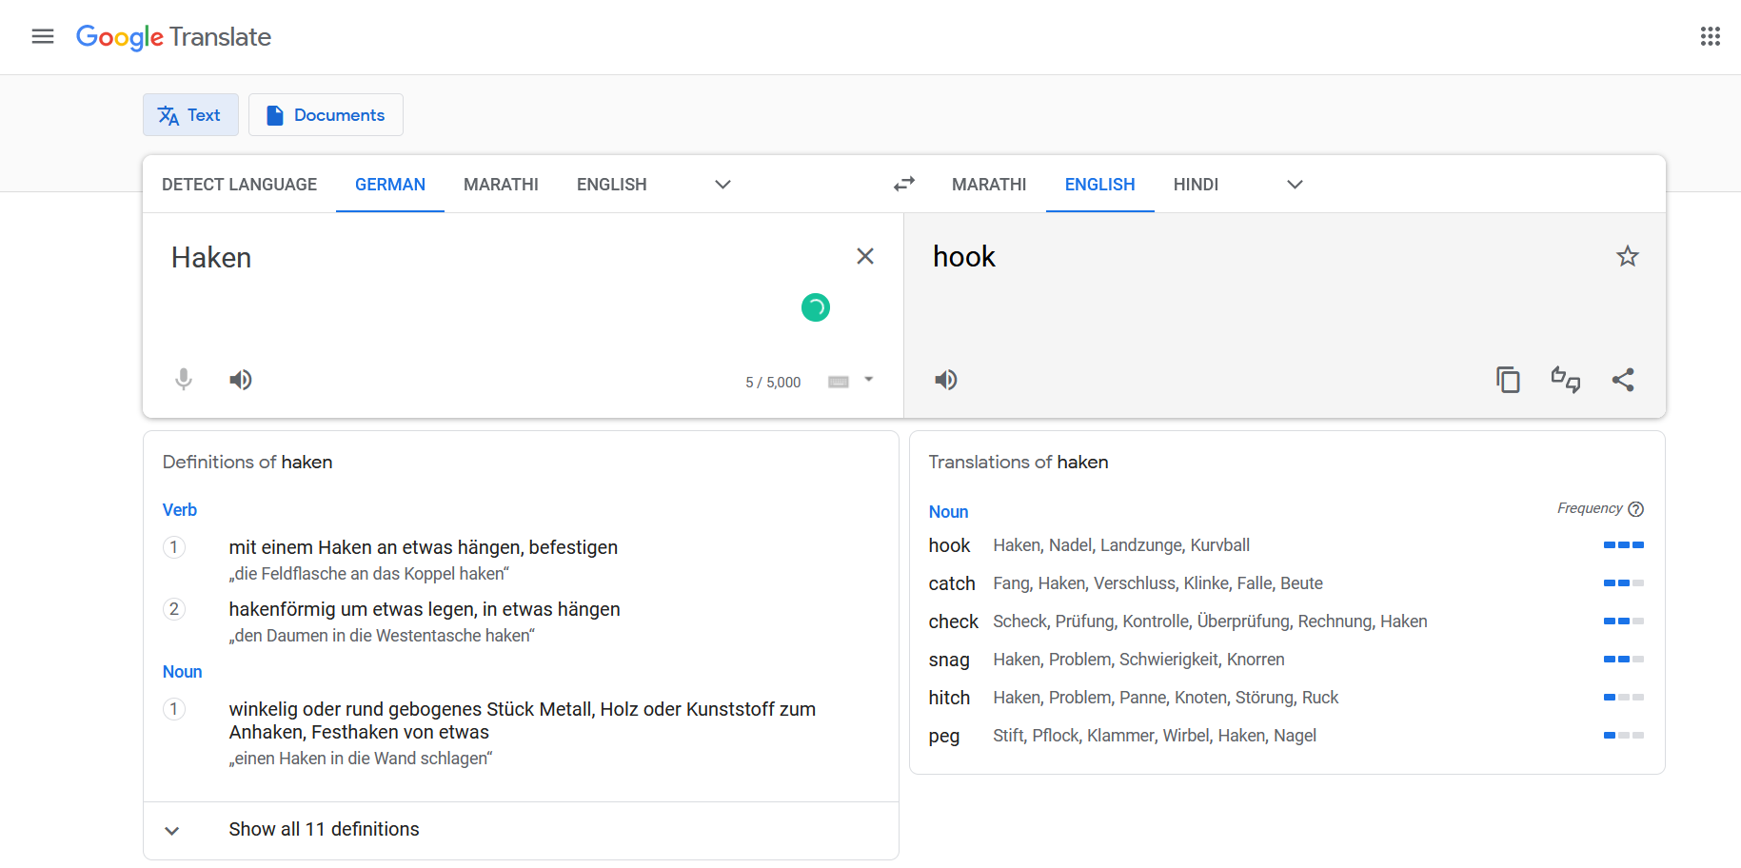Click frequency bar for peg
The image size is (1741, 868).
click(1624, 736)
